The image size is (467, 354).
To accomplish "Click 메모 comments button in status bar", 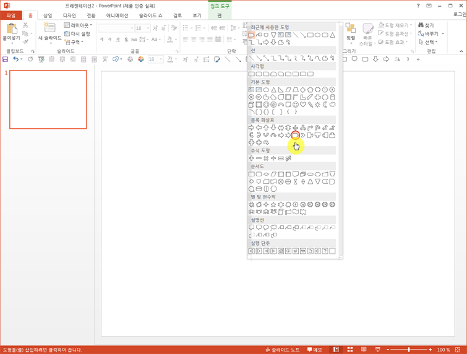I will pyautogui.click(x=314, y=350).
